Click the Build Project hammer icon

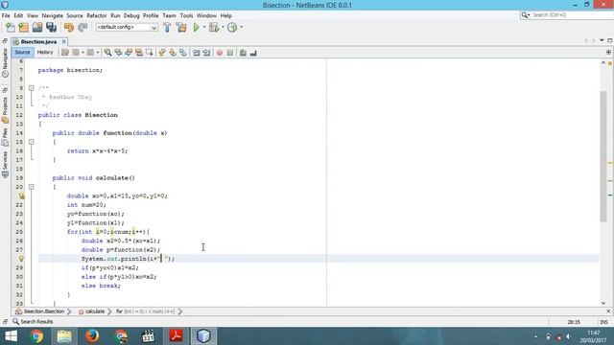(167, 27)
